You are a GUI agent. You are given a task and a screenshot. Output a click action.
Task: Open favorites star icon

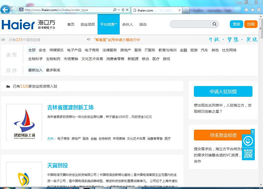253,10
